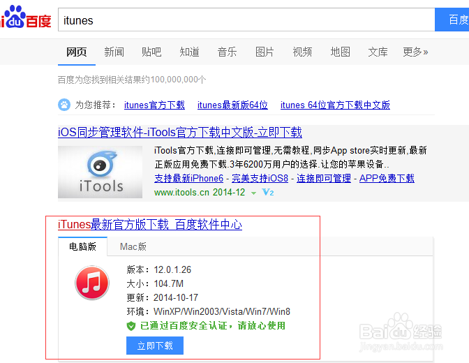Click the green security shield icon
This screenshot has width=469, height=363.
pyautogui.click(x=131, y=325)
